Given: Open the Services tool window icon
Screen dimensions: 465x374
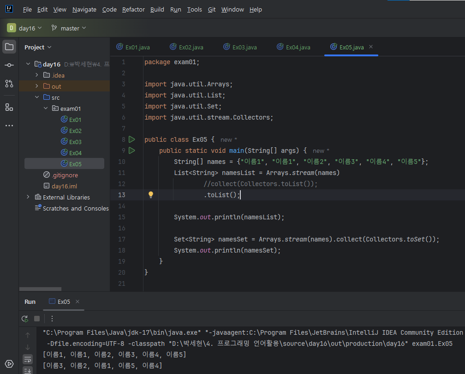Looking at the screenshot, I should tap(9, 364).
